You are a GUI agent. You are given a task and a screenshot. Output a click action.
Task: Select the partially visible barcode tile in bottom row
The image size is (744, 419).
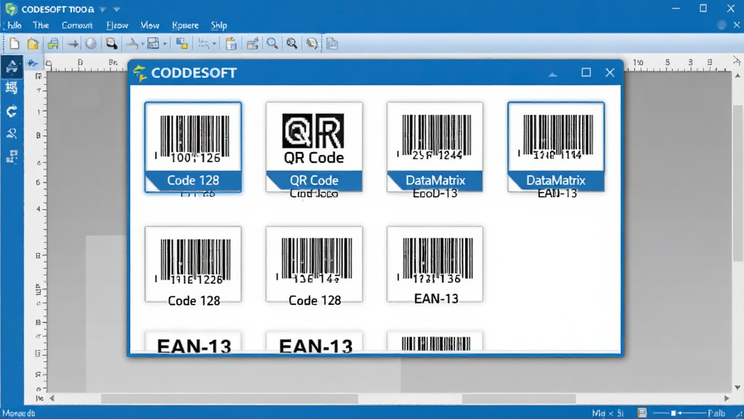pos(434,342)
